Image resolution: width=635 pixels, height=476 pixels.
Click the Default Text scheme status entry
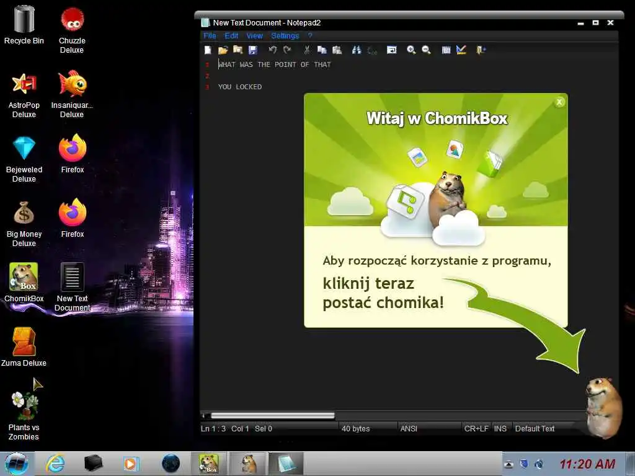click(535, 428)
